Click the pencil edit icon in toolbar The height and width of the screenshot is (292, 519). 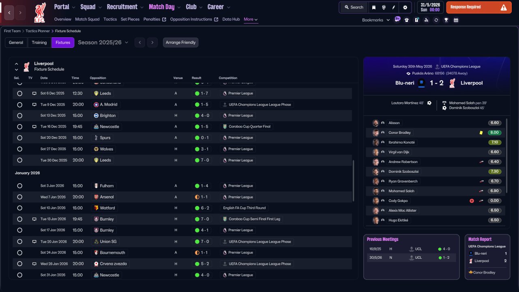[393, 7]
